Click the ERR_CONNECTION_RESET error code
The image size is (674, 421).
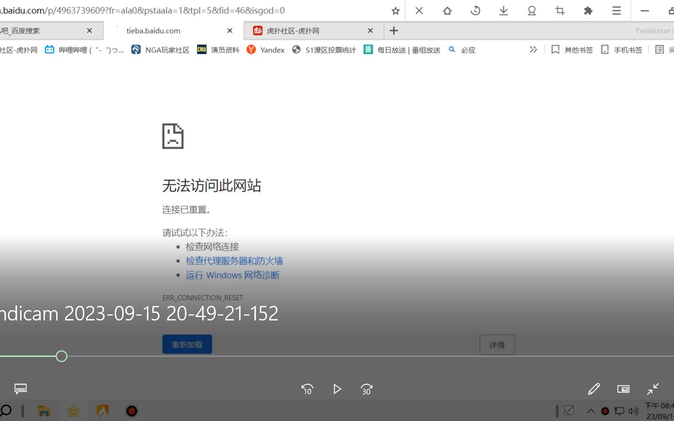tap(203, 298)
